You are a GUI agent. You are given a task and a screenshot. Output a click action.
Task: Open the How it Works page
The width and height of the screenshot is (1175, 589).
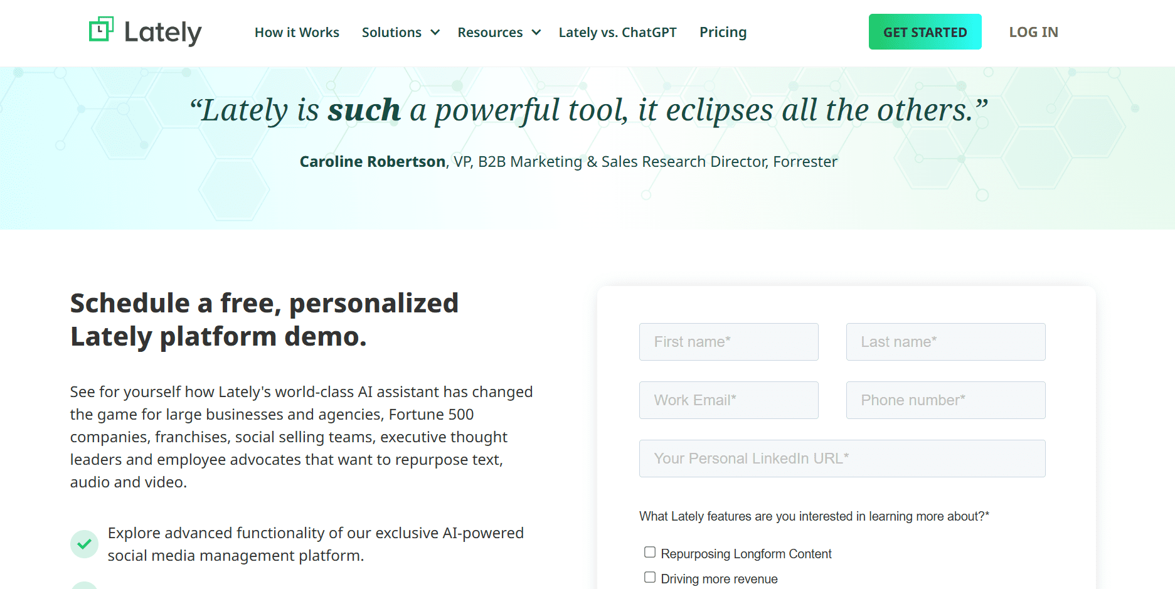[x=297, y=32]
